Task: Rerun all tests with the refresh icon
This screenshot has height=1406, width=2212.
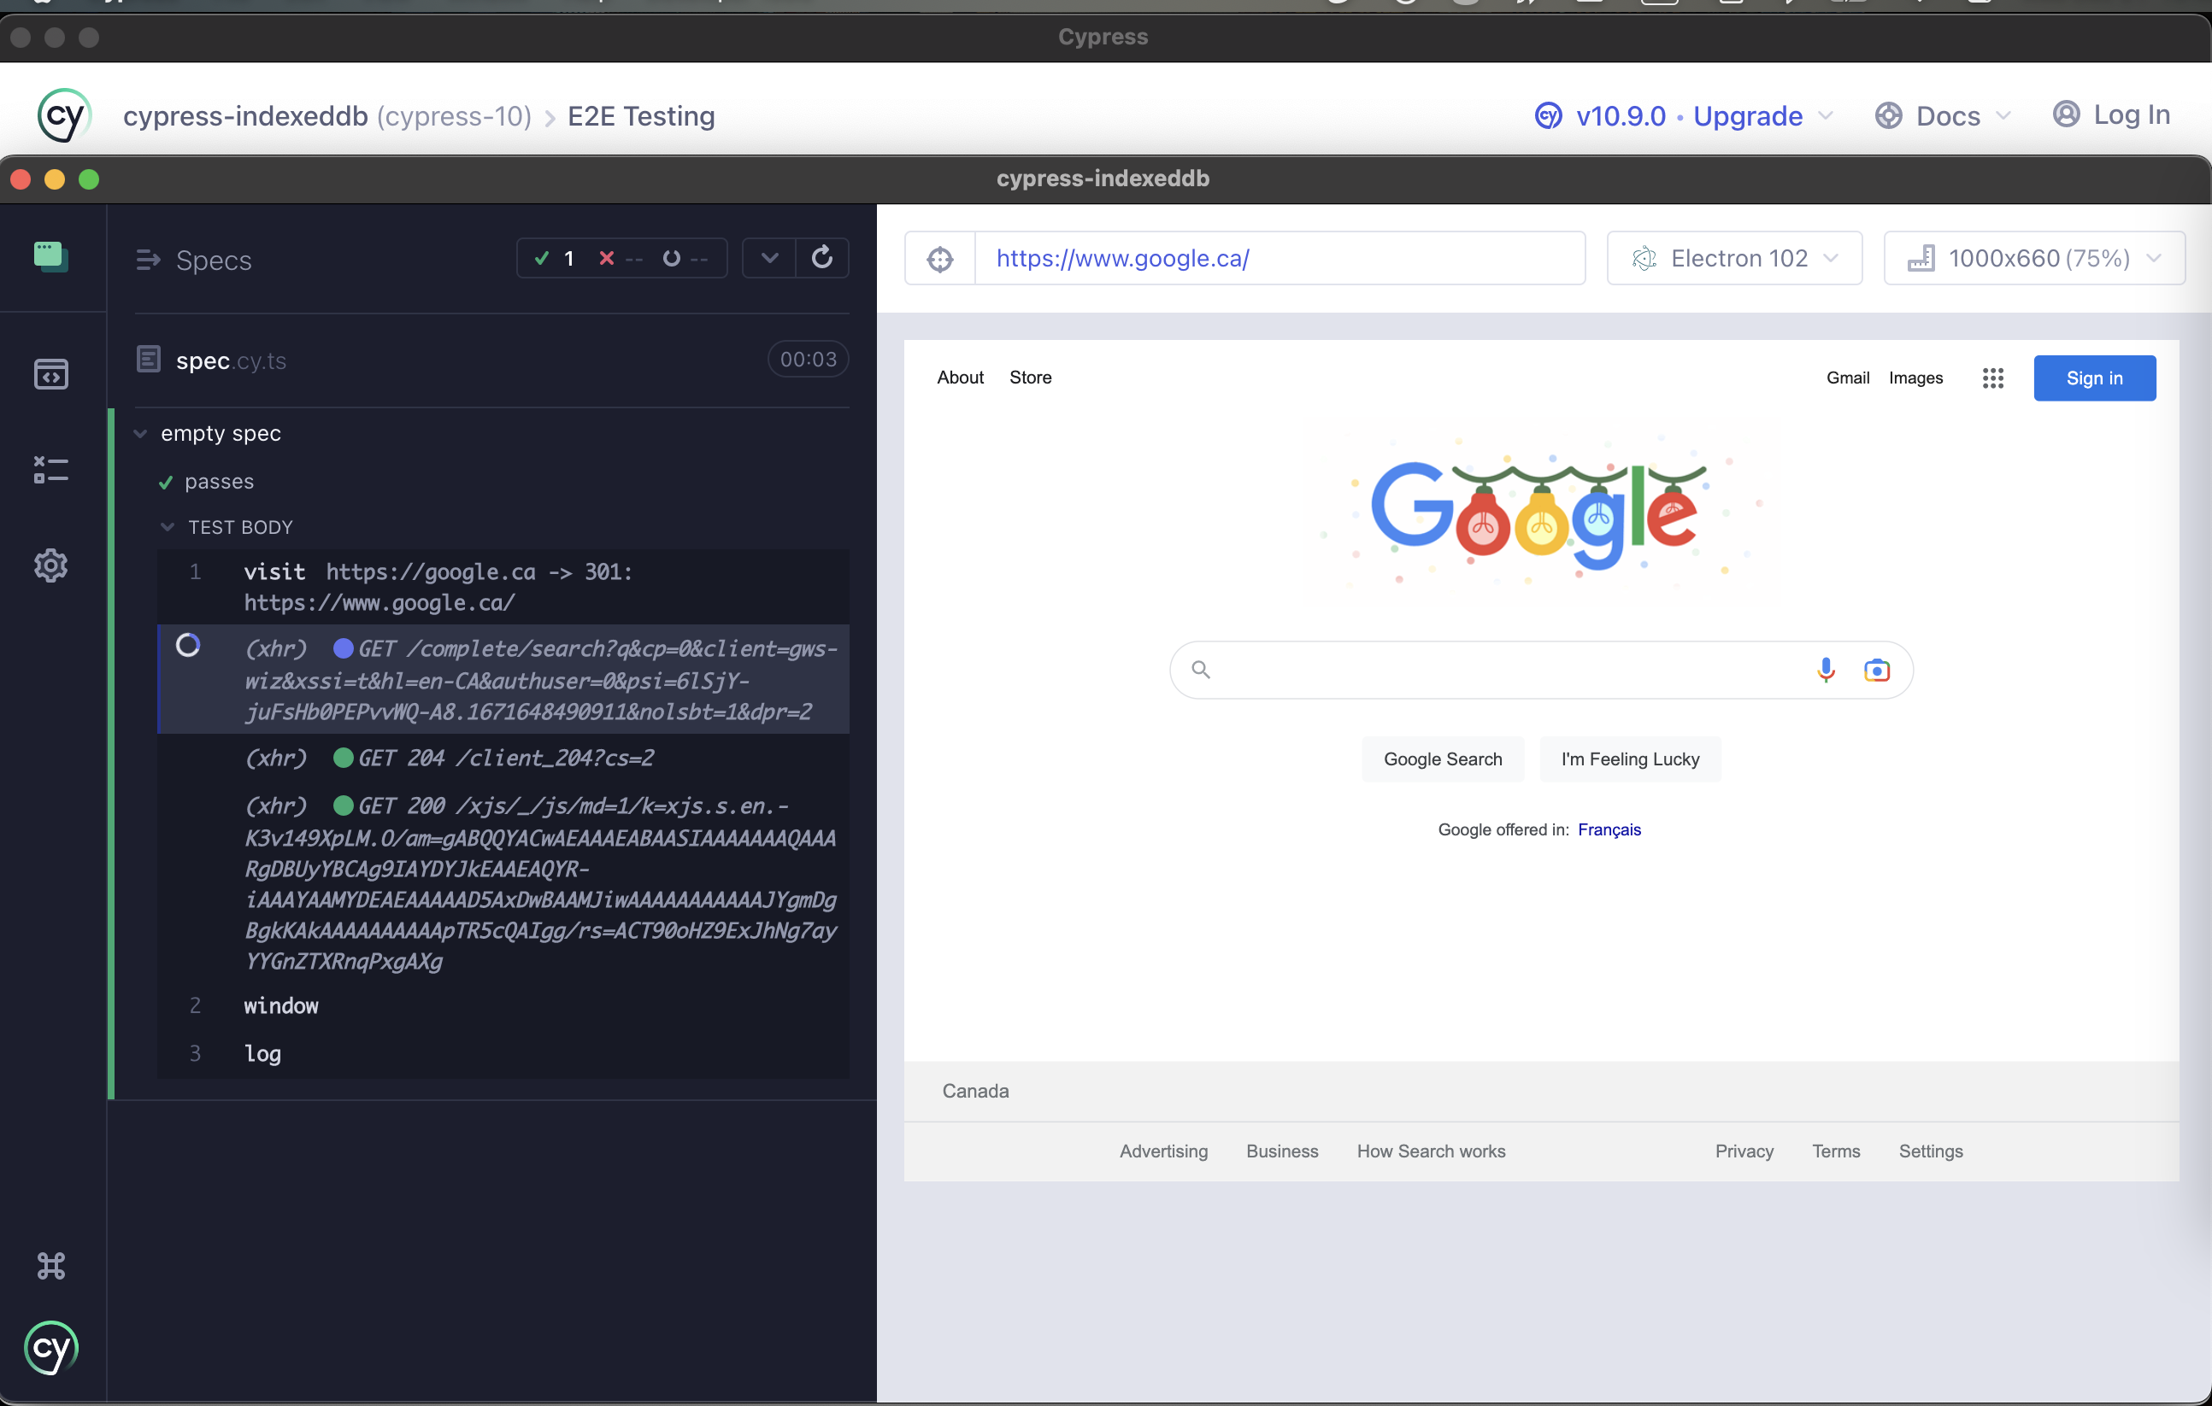Action: [822, 258]
